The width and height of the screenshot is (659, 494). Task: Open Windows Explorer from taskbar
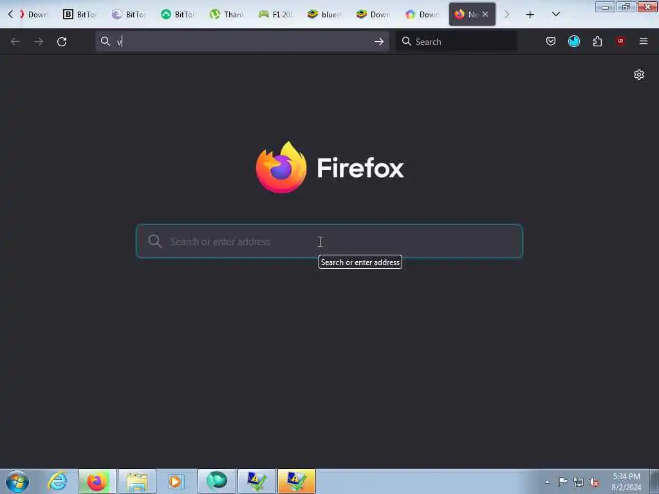[x=137, y=481]
